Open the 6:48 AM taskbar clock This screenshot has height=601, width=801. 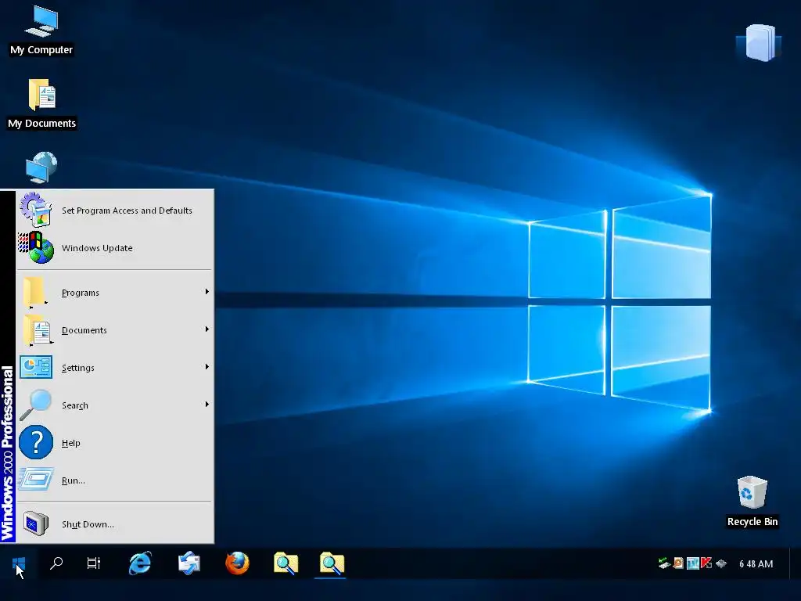[756, 564]
